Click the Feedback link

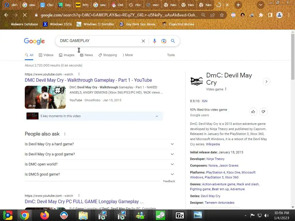pos(169,181)
